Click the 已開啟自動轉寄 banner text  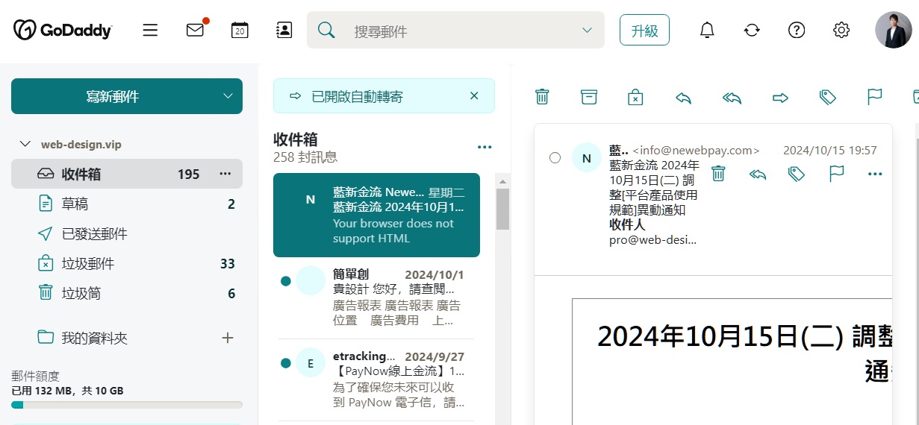[x=358, y=96]
